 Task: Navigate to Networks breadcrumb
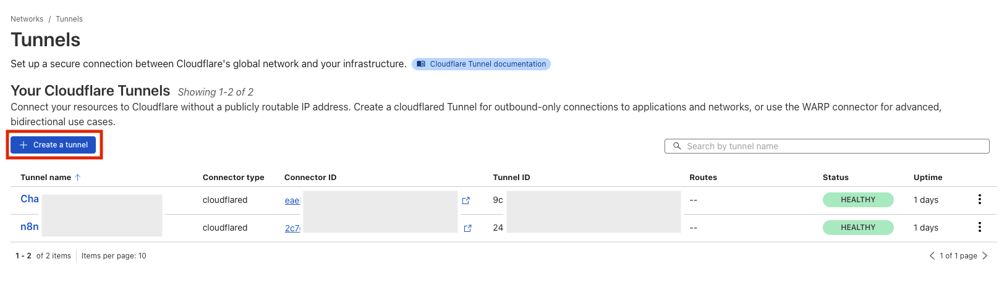[27, 19]
